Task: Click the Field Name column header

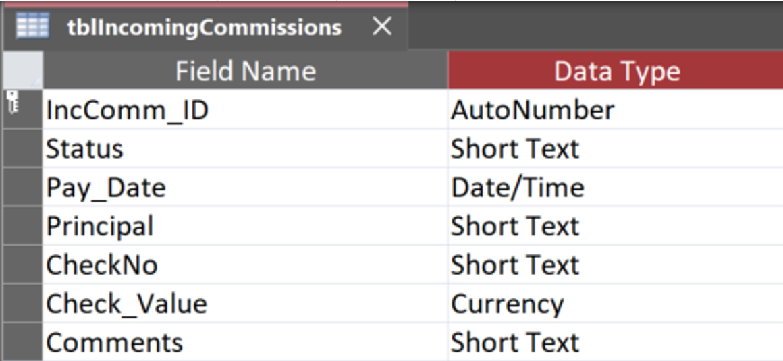Action: pos(245,71)
